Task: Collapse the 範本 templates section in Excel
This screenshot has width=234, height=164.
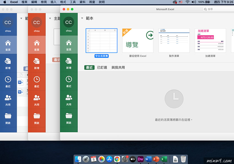Action: point(82,18)
